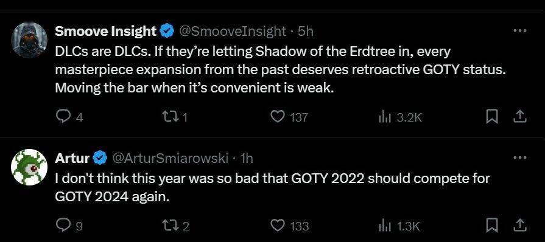Viewport: 545px width, 242px height.
Task: Share Smoove Insight's tweet
Action: pyautogui.click(x=520, y=117)
